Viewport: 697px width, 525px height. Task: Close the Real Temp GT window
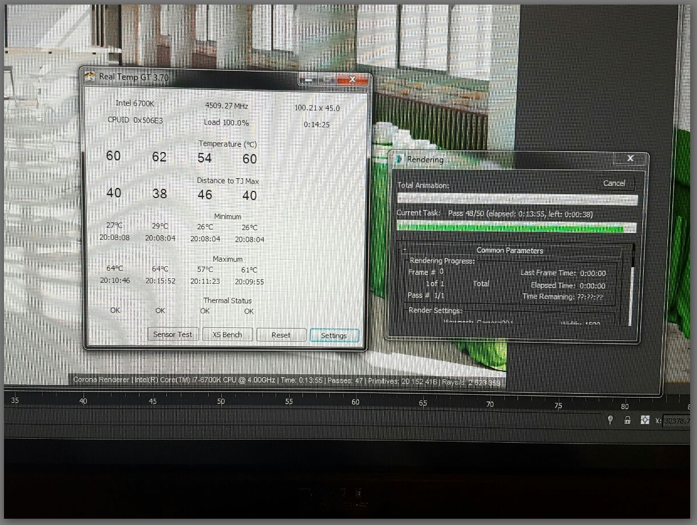point(352,79)
